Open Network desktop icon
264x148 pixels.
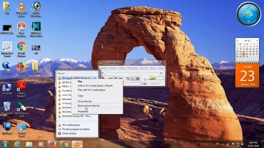[7, 68]
